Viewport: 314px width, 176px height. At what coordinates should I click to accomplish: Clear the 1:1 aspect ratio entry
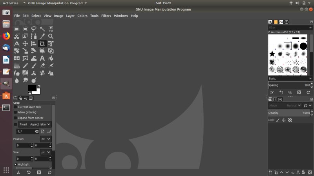[x=37, y=131]
